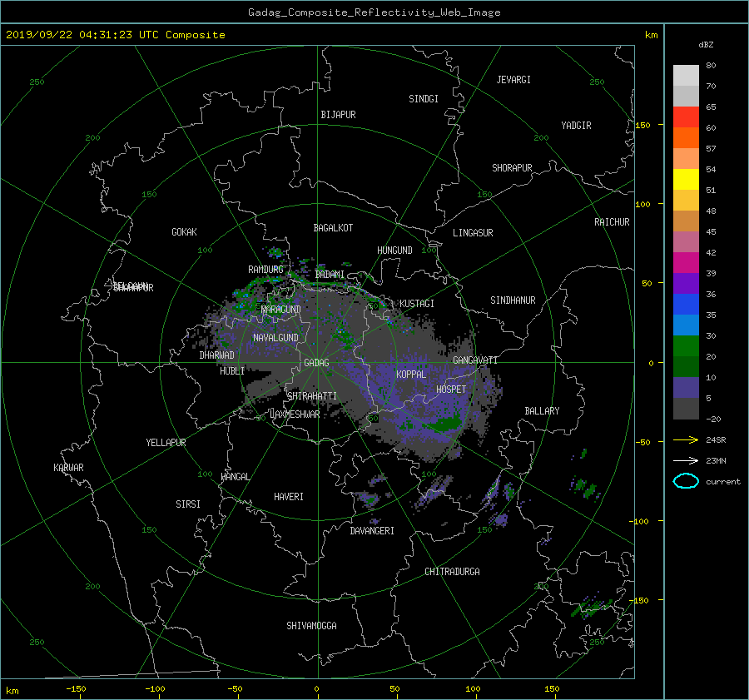Click the km unit label at top right
Screen dimensions: 749x700
651,35
